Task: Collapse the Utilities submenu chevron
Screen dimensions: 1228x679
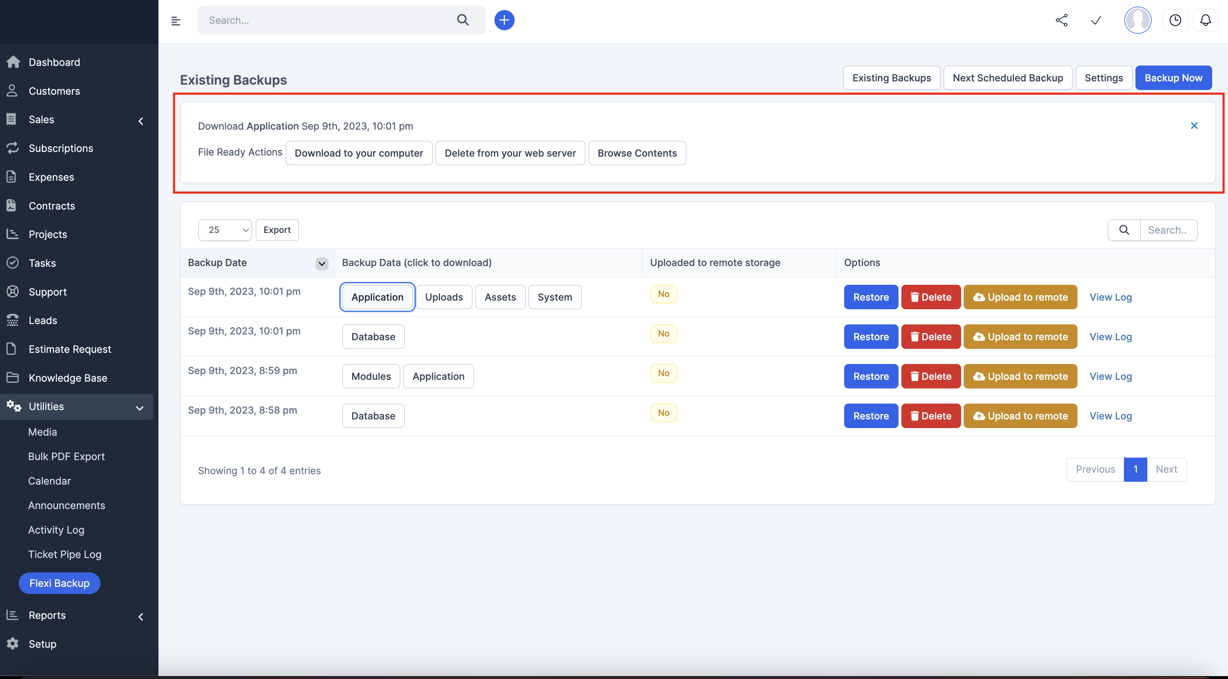Action: tap(139, 408)
